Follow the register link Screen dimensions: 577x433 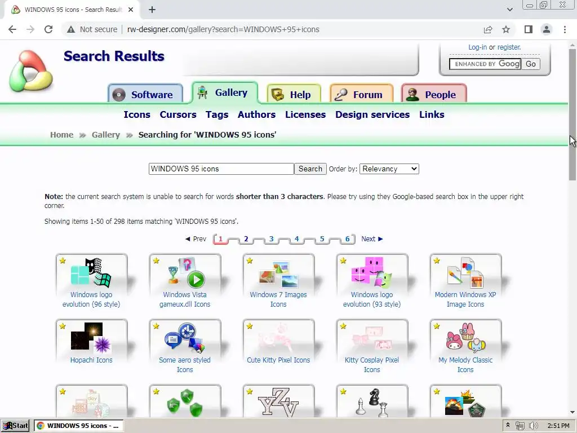(x=509, y=47)
